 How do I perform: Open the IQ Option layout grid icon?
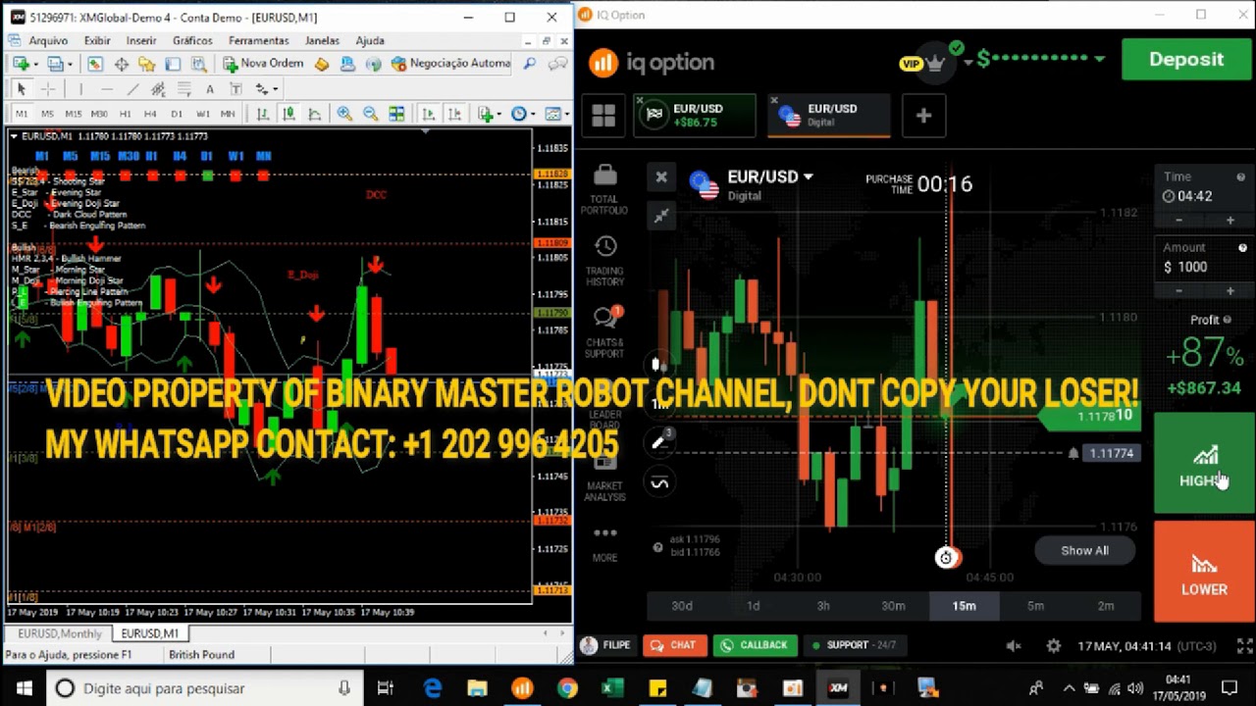[x=603, y=116]
